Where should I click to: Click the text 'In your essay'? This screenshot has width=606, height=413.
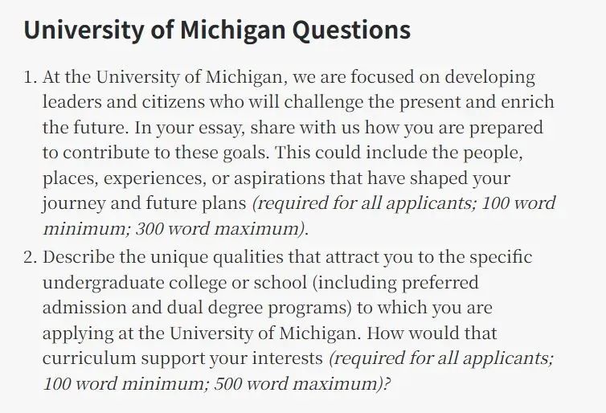click(190, 129)
